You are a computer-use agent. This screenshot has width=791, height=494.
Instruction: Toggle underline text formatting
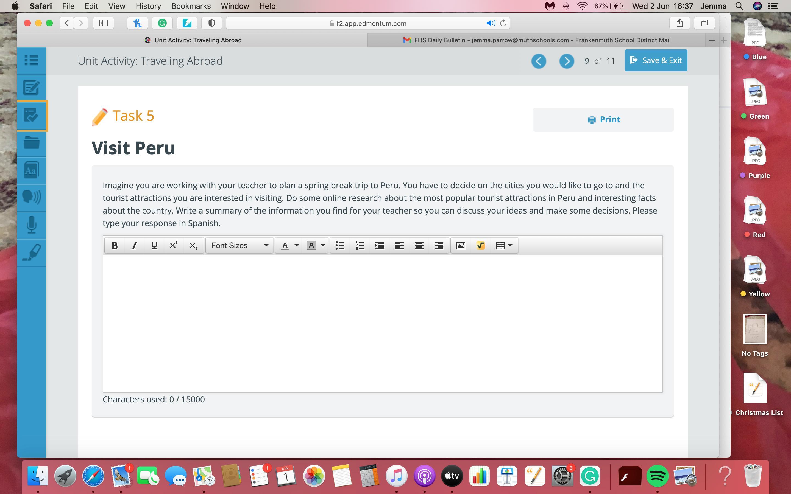click(154, 245)
